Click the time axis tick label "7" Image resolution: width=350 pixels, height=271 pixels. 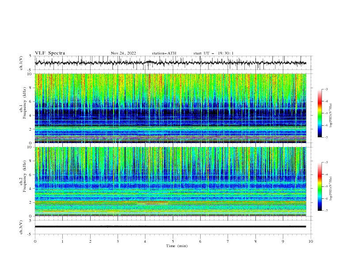[x=228, y=241]
